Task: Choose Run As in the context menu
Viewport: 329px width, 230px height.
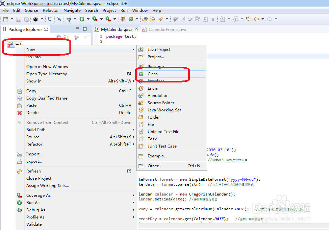Action: (76, 203)
